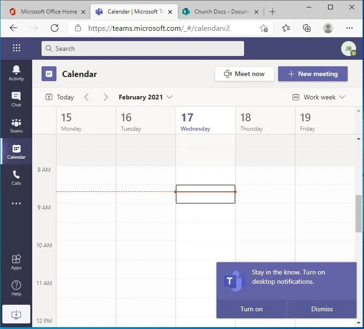Jump to Today in calendar
Screen dimensions: 364x329
60,97
